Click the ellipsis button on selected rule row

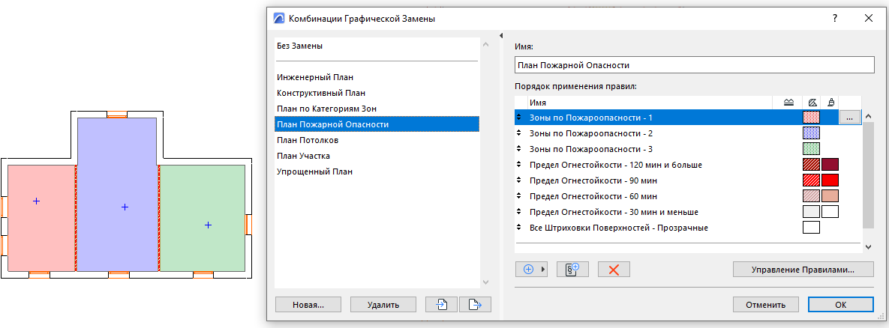pos(848,118)
